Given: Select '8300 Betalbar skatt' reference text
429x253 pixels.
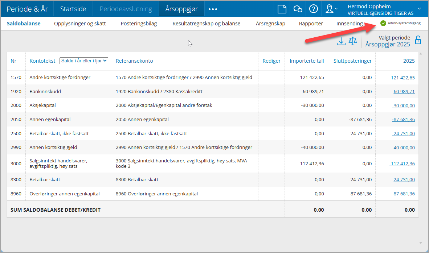Looking at the screenshot, I should click(x=137, y=179).
